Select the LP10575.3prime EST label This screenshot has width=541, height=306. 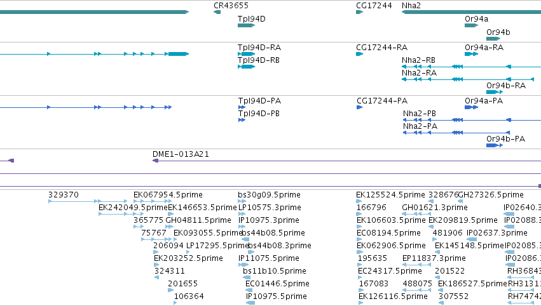coord(270,208)
